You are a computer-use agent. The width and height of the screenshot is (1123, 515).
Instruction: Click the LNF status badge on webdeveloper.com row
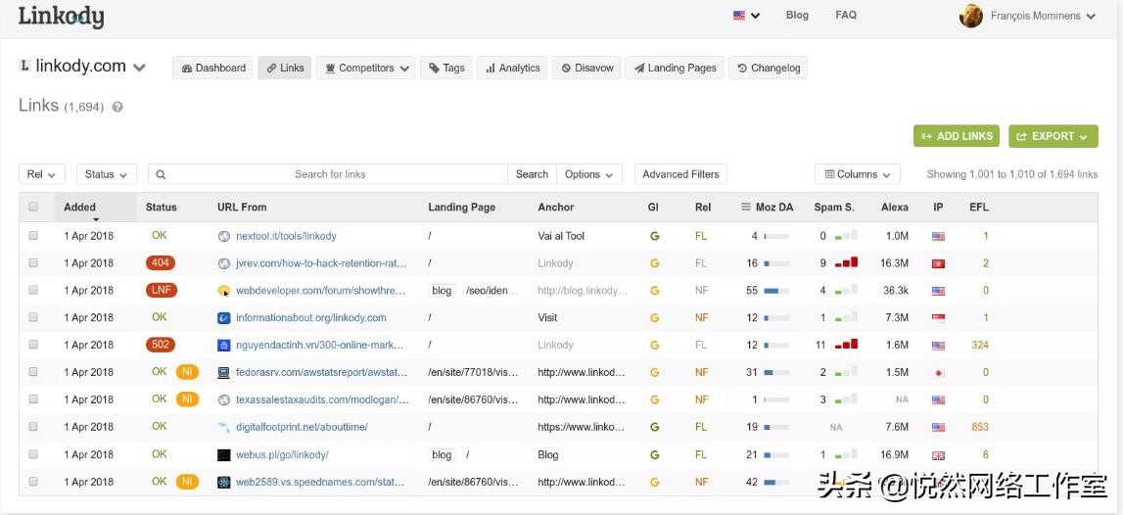point(162,290)
